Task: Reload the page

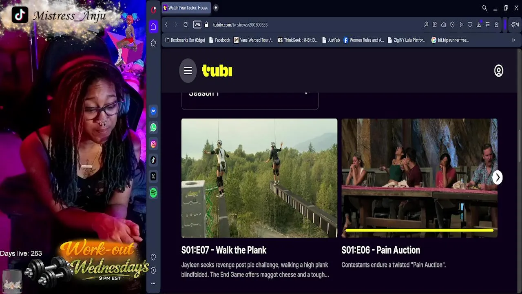Action: click(186, 24)
